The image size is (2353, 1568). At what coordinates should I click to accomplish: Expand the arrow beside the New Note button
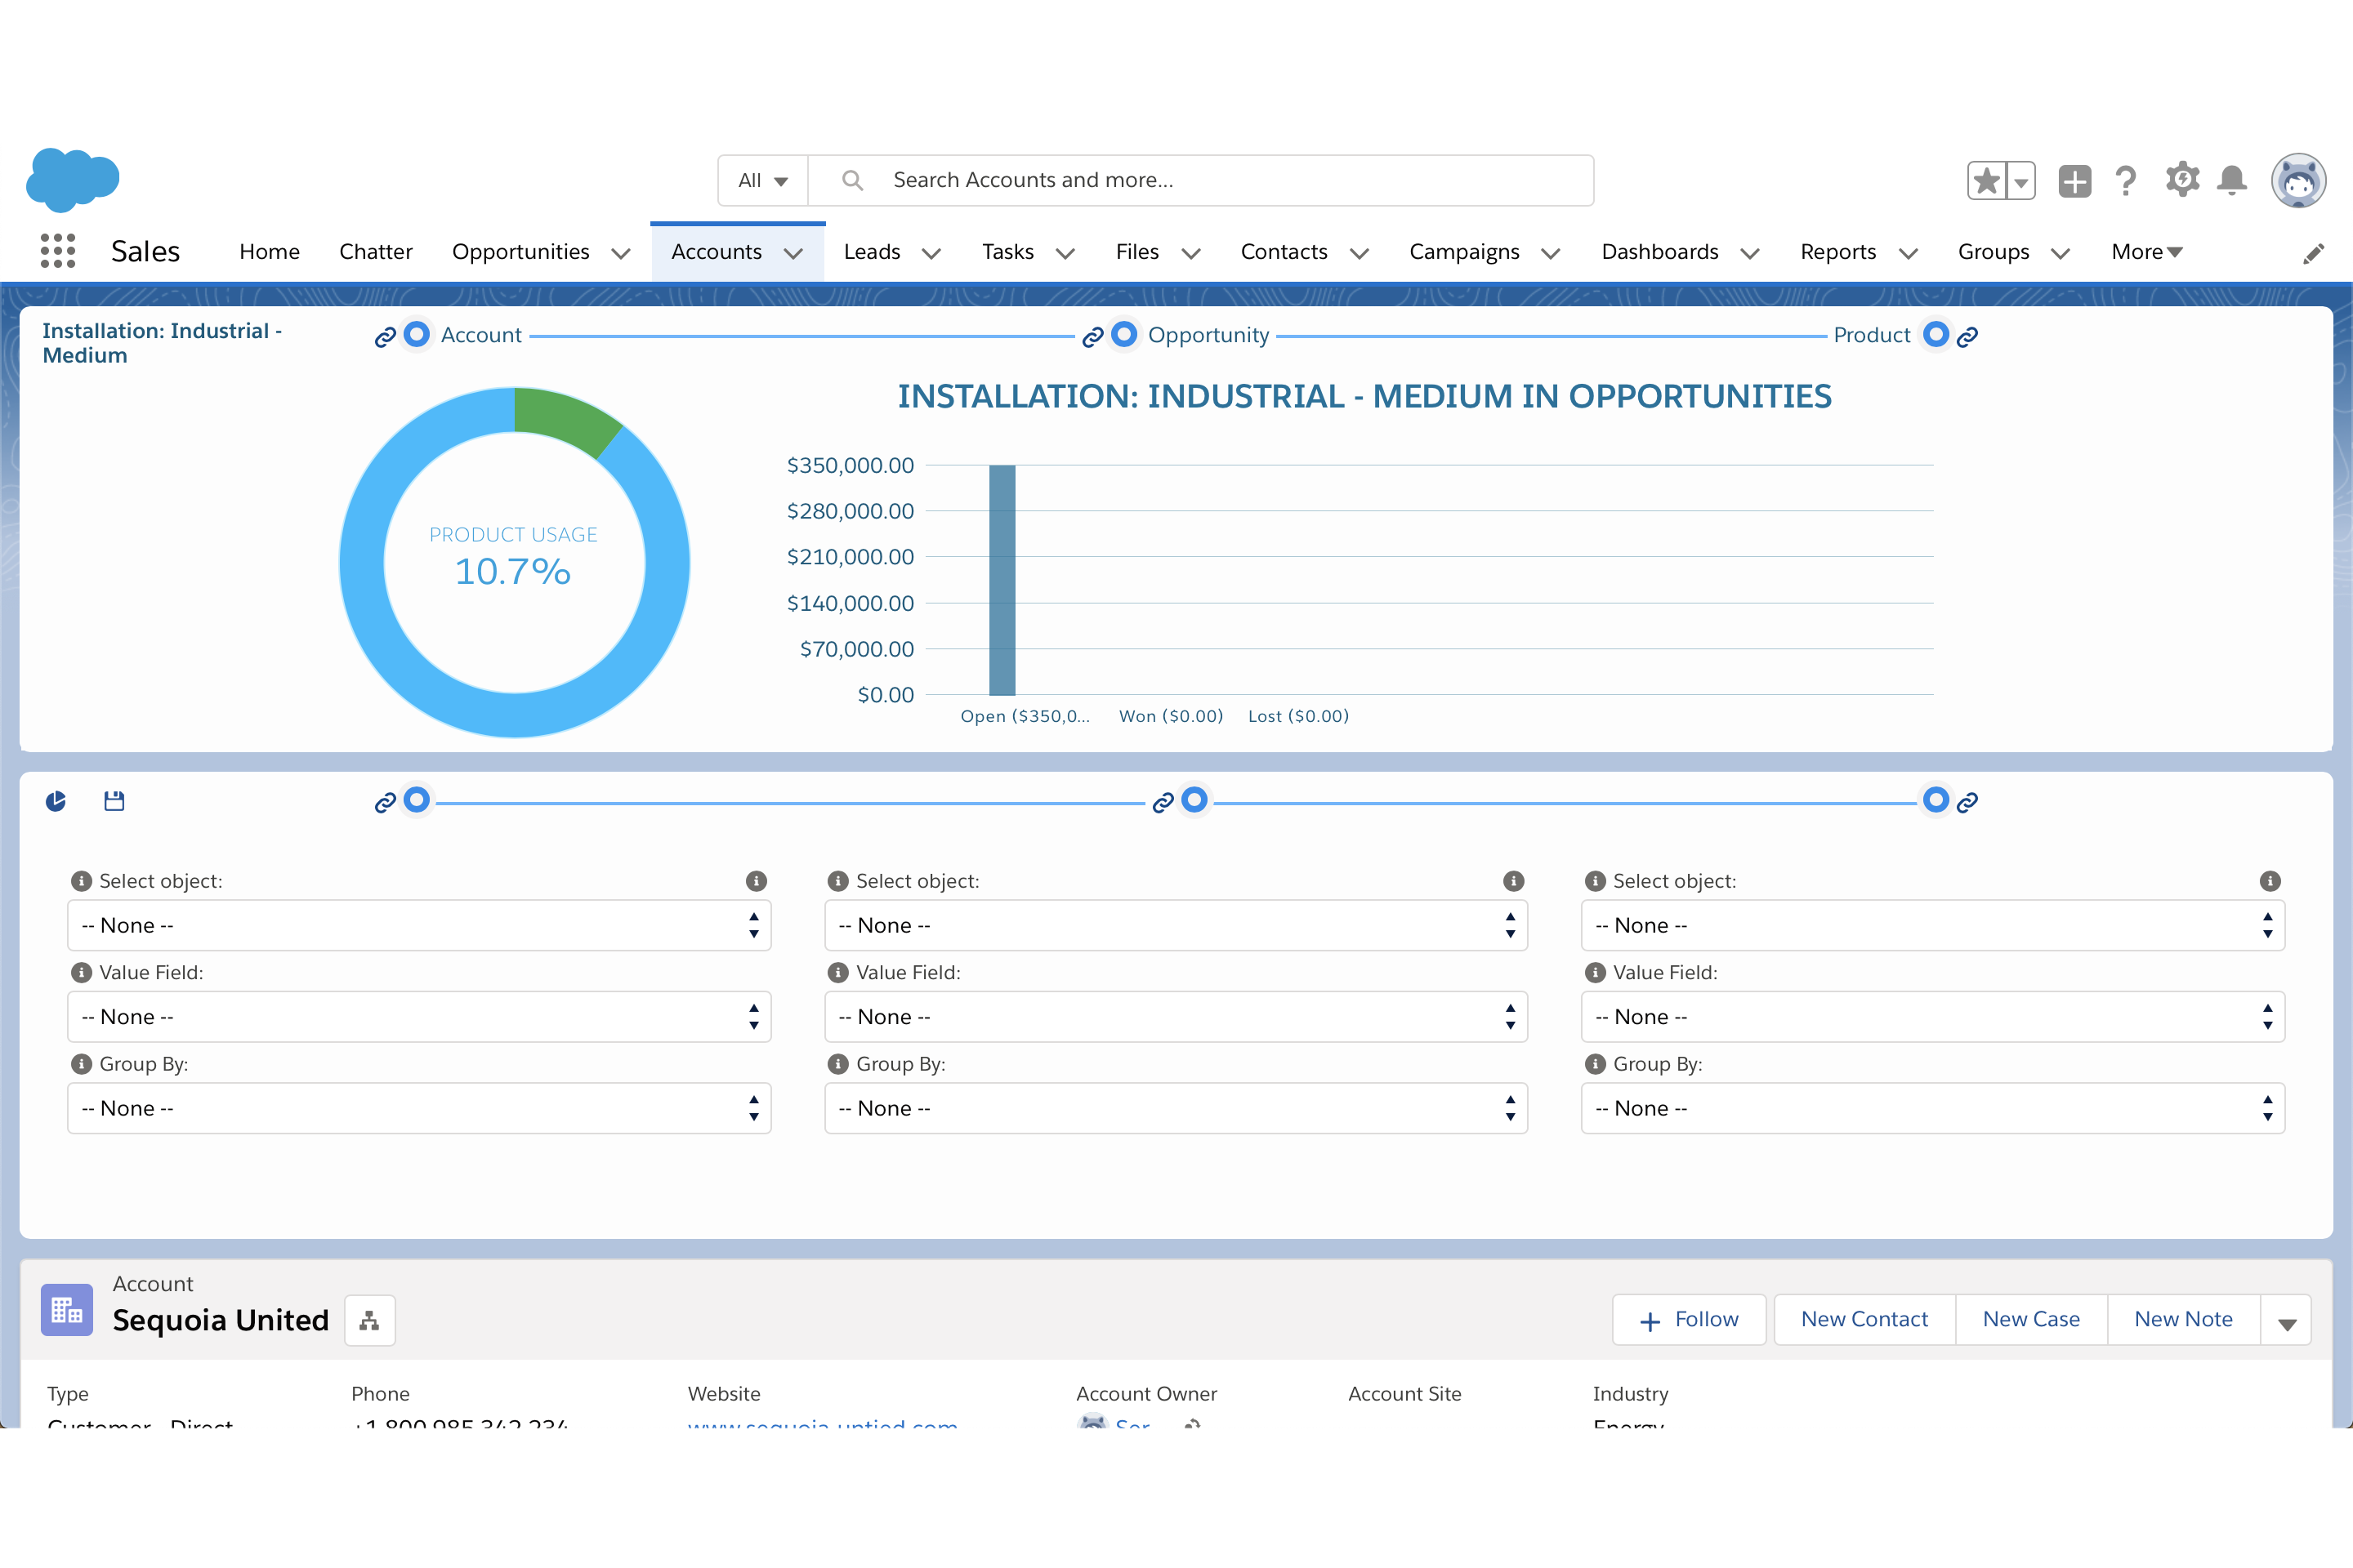click(x=2288, y=1320)
